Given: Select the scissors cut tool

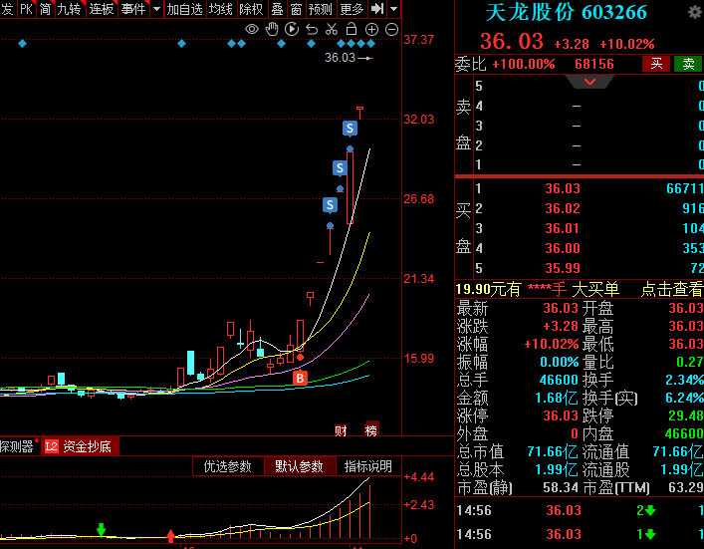Looking at the screenshot, I should (332, 30).
